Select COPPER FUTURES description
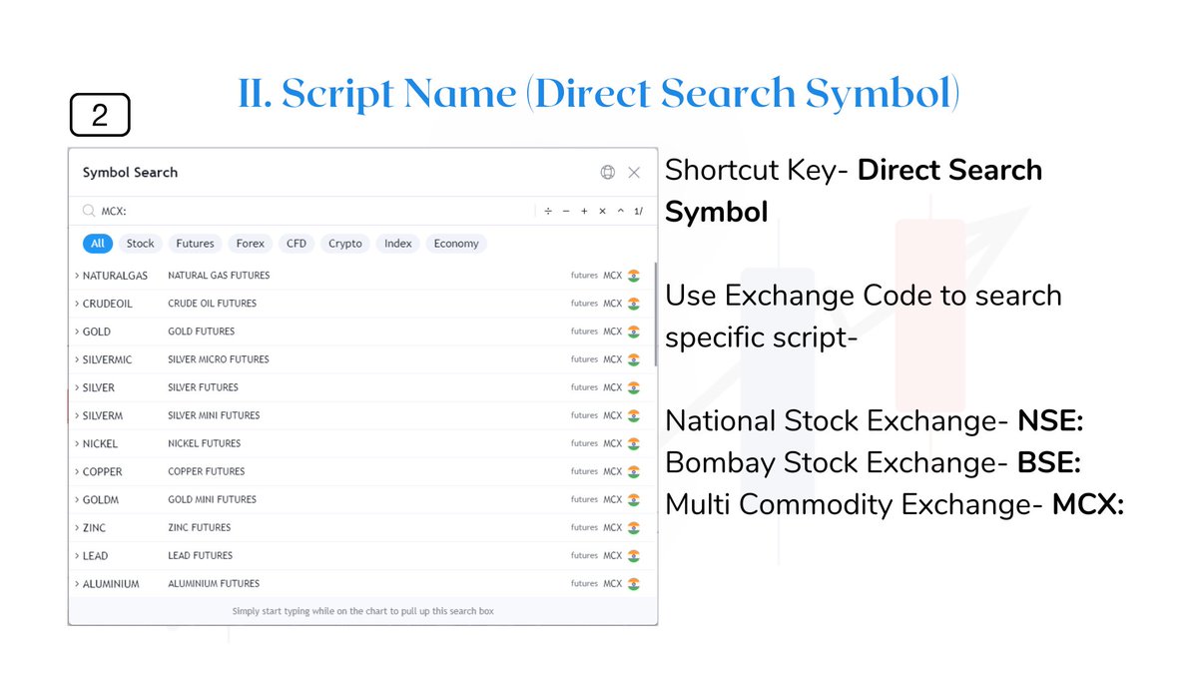This screenshot has height=674, width=1198. click(207, 471)
